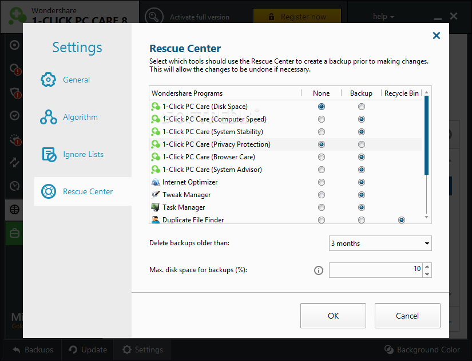Viewport: 472px width, 361px height.
Task: Click the programs list scrollbar thumb
Action: (426, 135)
